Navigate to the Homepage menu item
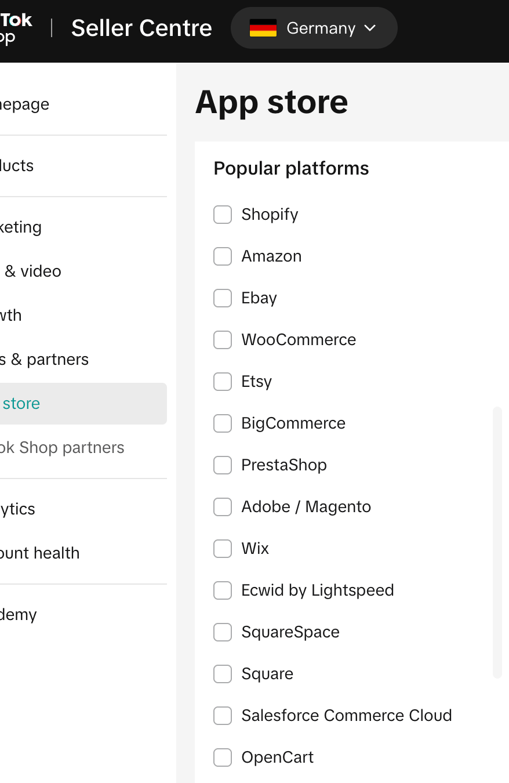 point(24,104)
